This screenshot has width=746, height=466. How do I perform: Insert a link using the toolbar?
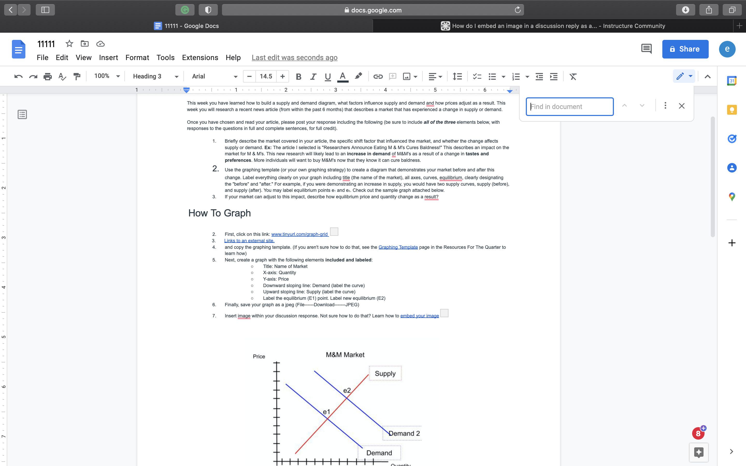click(378, 76)
